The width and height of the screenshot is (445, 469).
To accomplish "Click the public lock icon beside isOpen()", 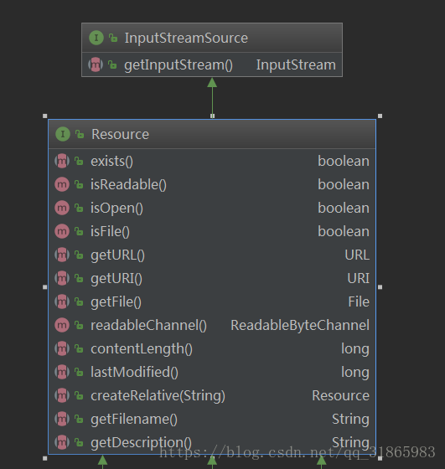I will click(x=79, y=208).
